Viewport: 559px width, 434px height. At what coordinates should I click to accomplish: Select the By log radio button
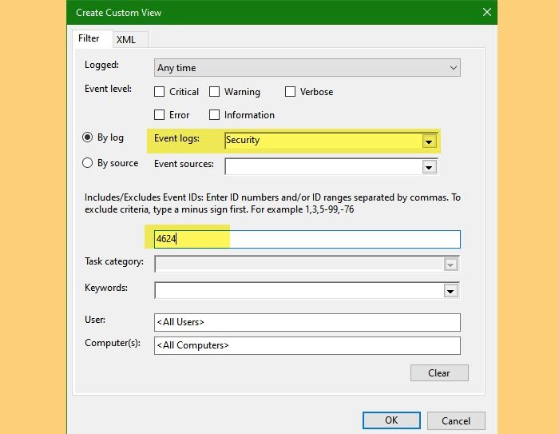[x=89, y=137]
